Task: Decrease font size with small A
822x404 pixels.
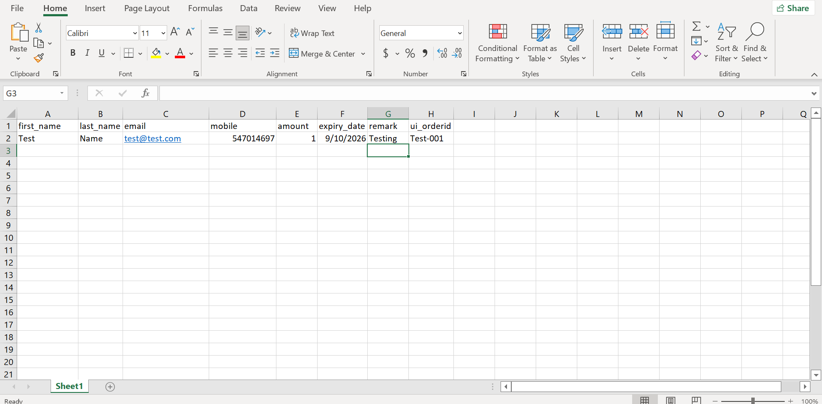Action: [x=190, y=32]
